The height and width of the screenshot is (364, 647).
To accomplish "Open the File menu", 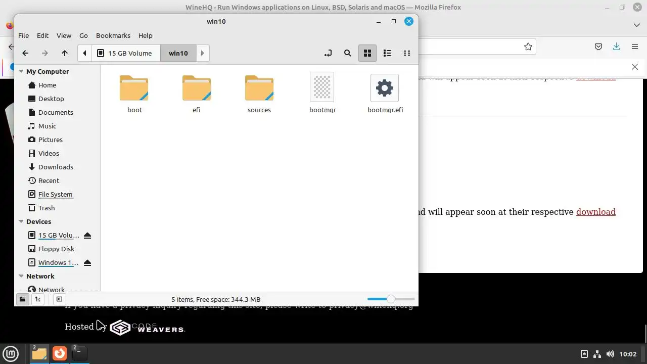I will 24,35.
